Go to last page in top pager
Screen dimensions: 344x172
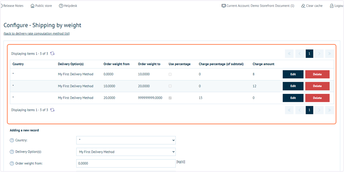[330, 54]
